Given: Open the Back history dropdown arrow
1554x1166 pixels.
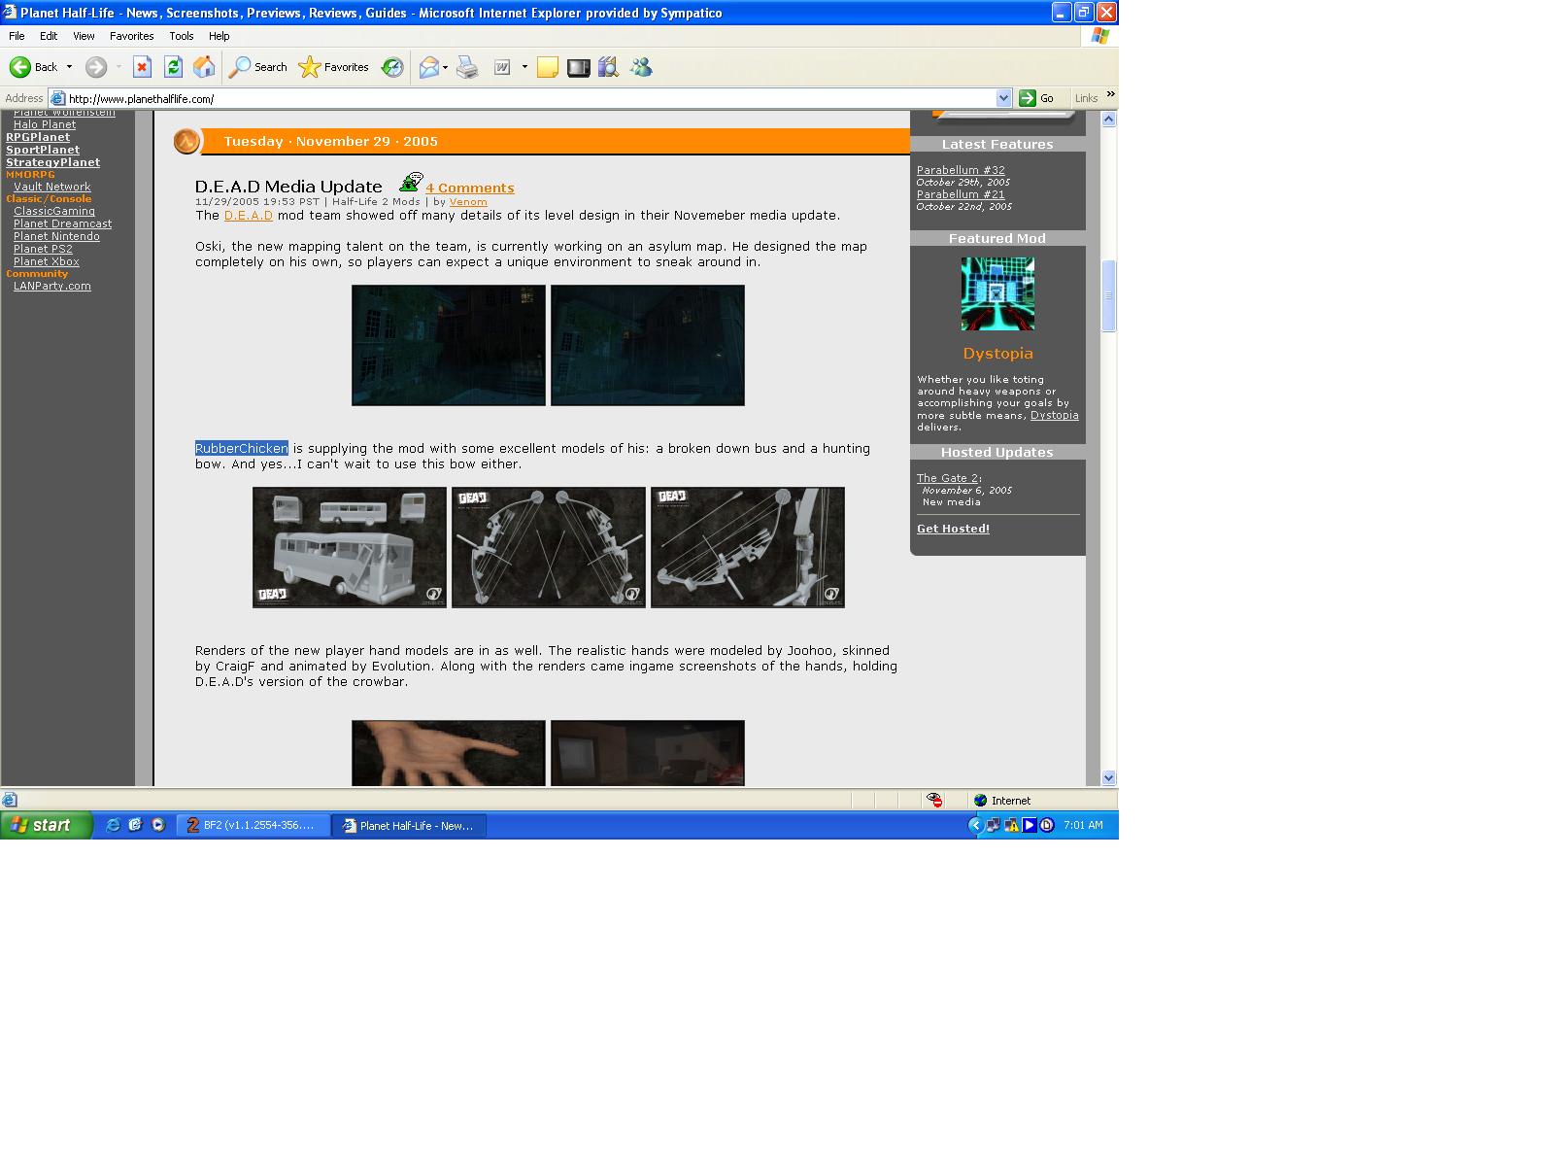Looking at the screenshot, I should 69,67.
